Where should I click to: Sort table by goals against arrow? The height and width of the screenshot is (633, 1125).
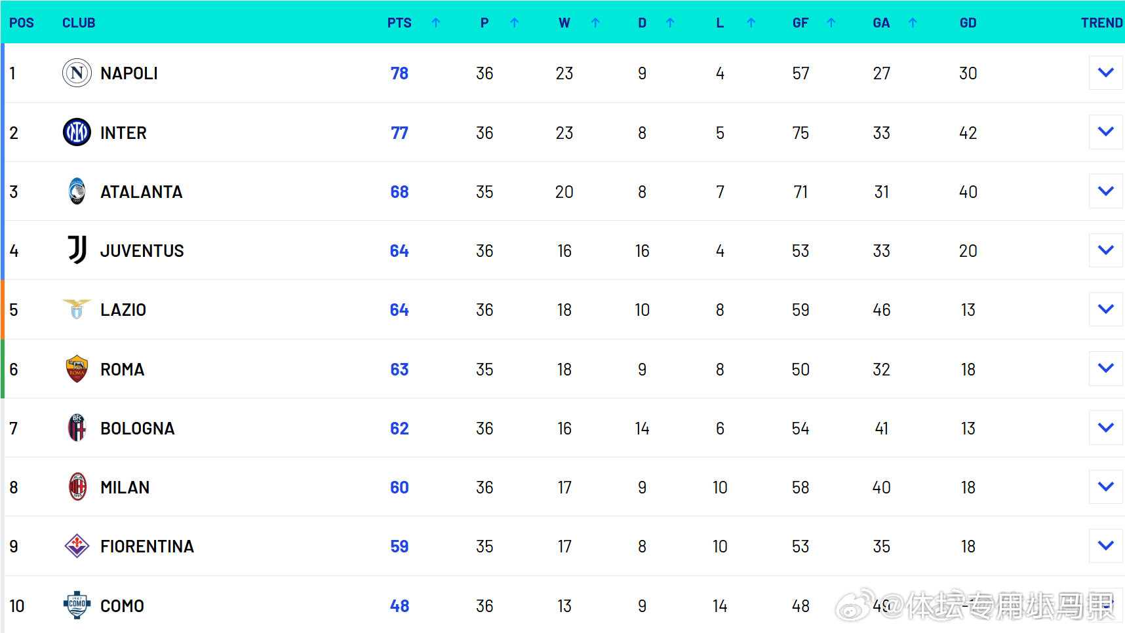[913, 23]
